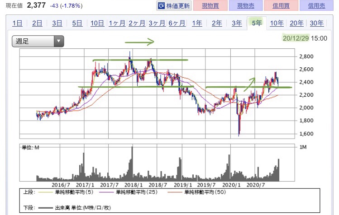Open 現物売 order link
This screenshot has width=339, height=215.
tap(246, 5)
